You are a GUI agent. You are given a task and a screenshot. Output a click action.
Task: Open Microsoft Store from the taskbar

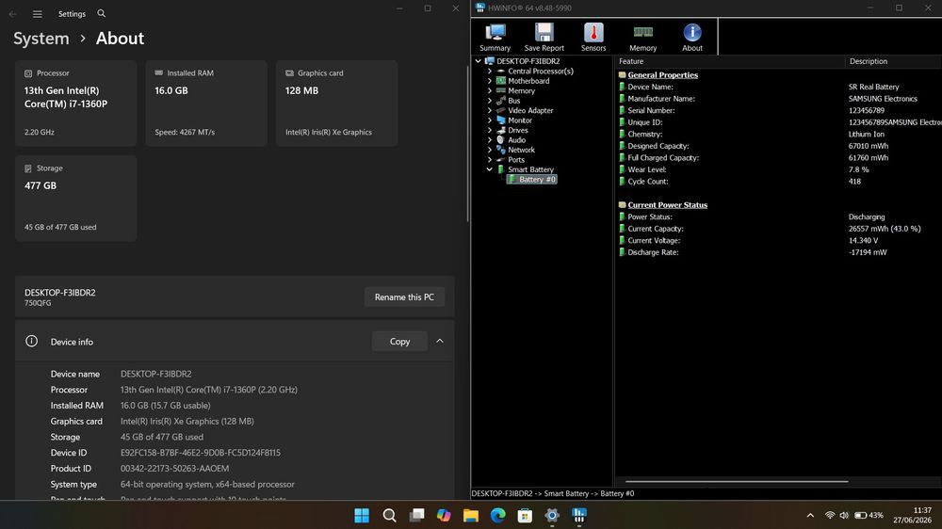pos(525,515)
